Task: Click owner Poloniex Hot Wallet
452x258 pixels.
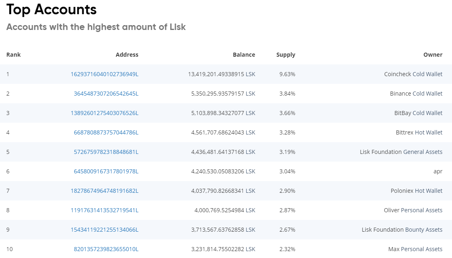Action: click(x=416, y=191)
